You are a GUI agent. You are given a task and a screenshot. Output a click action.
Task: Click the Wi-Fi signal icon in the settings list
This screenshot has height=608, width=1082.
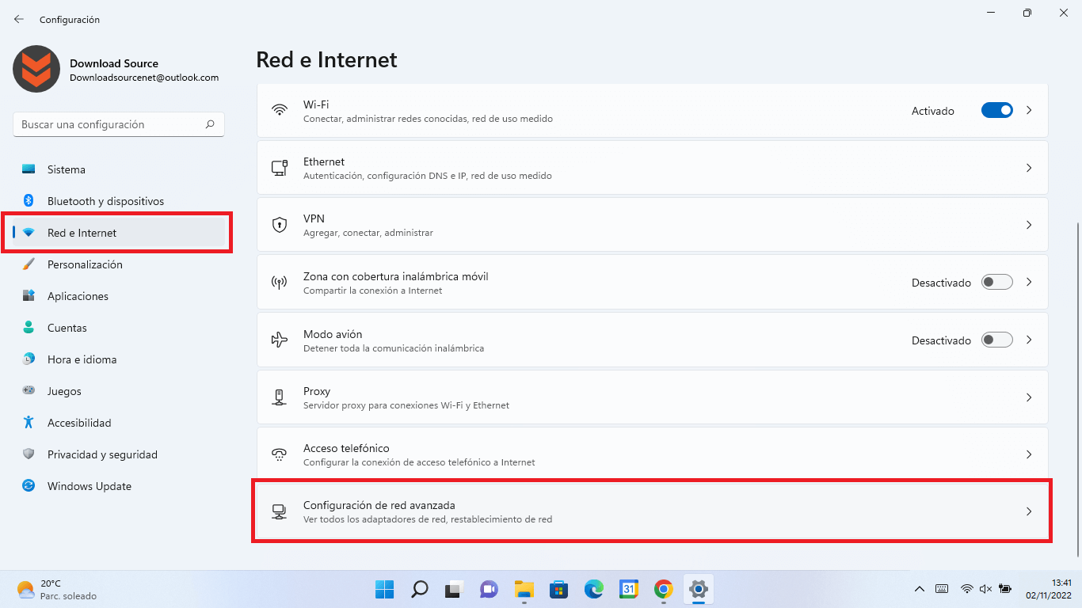pos(279,111)
